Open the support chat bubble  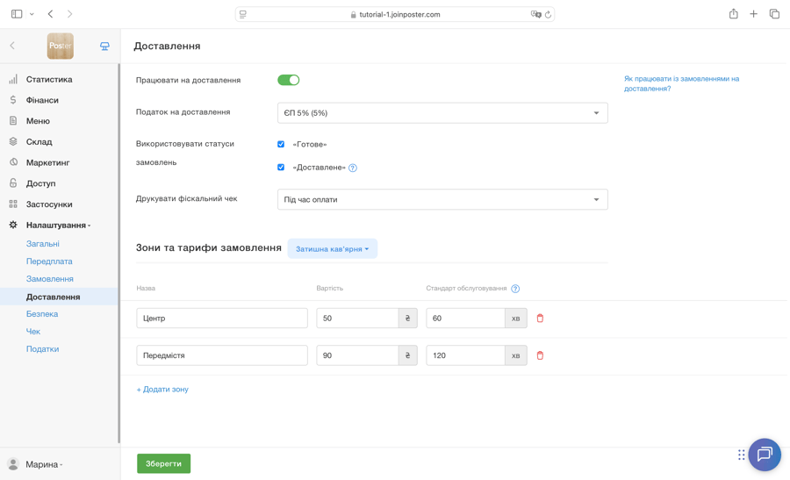pos(765,455)
